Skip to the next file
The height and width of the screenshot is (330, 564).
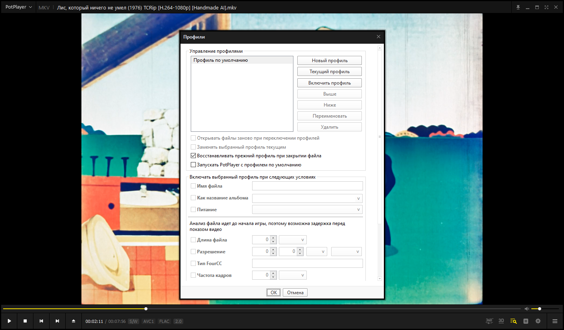tap(57, 321)
